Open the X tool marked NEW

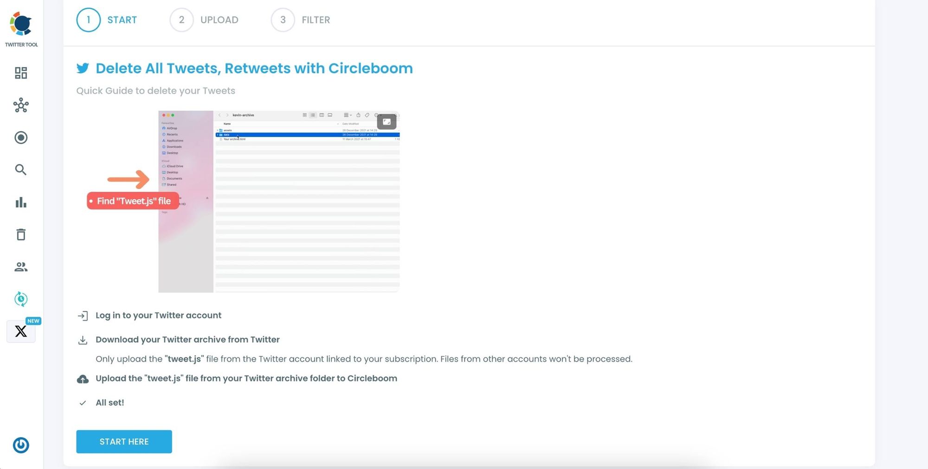tap(21, 331)
